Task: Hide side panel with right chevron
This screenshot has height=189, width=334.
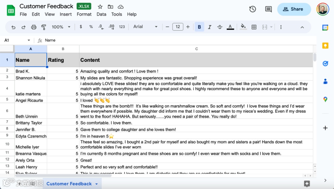Action: (x=325, y=180)
